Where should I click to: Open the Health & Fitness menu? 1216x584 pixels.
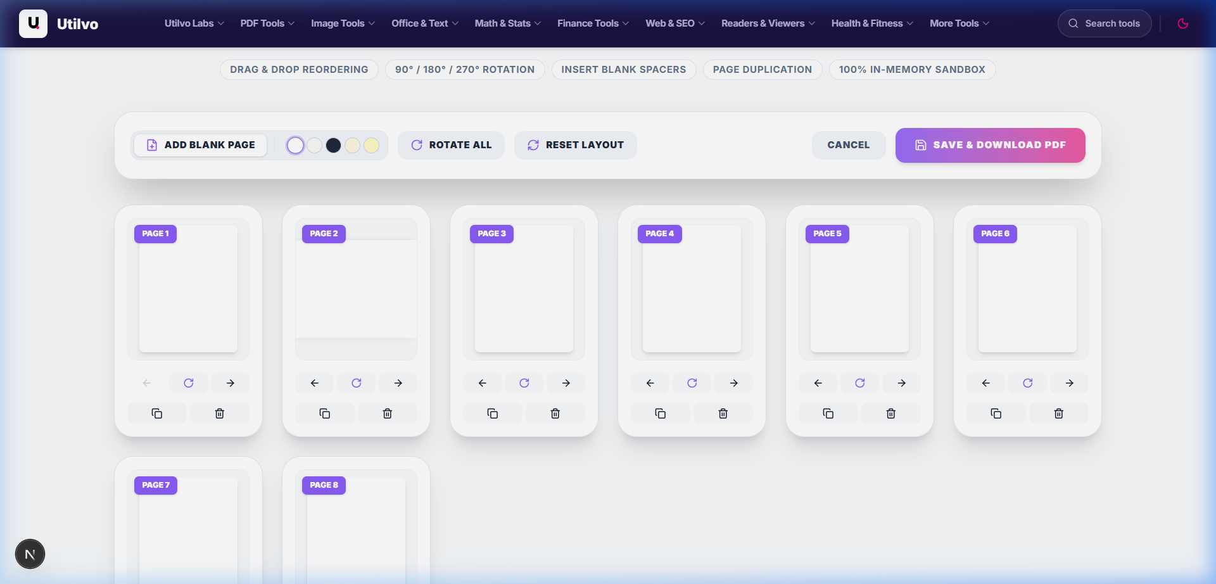pos(872,23)
